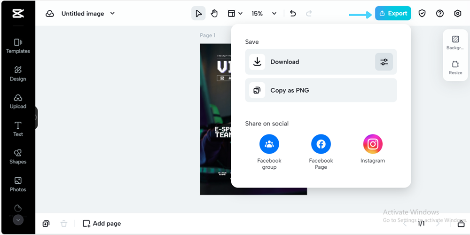Open the Background tool

[455, 43]
